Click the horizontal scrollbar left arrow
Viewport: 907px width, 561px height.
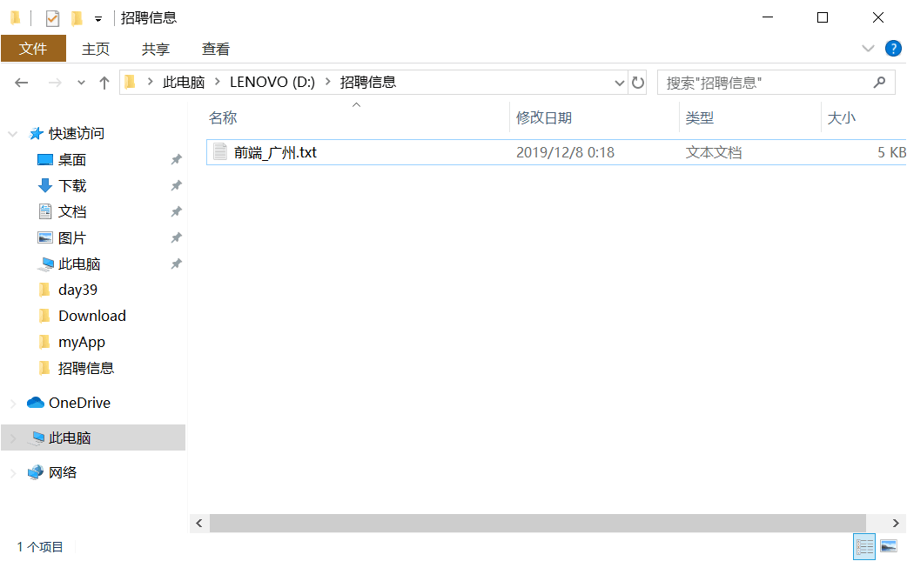(199, 524)
